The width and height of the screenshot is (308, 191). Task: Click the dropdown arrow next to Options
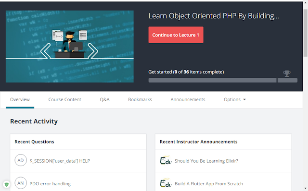pyautogui.click(x=244, y=99)
